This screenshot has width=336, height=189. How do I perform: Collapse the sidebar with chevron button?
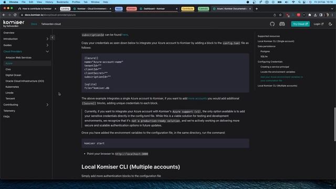point(52,37)
